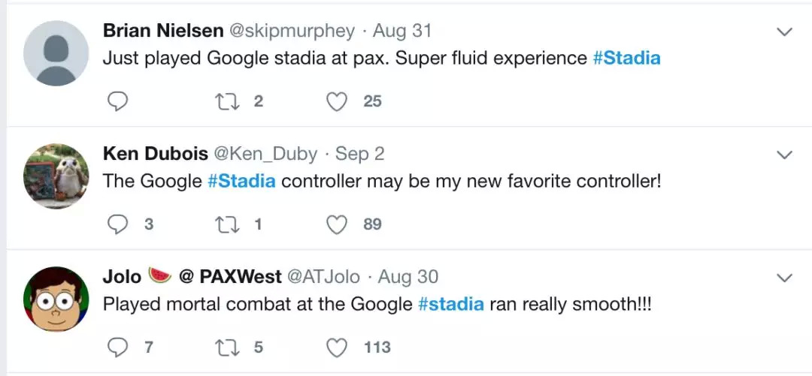Like Jolo's mortal combat tweet
Viewport: 812px width, 376px height.
(x=337, y=347)
